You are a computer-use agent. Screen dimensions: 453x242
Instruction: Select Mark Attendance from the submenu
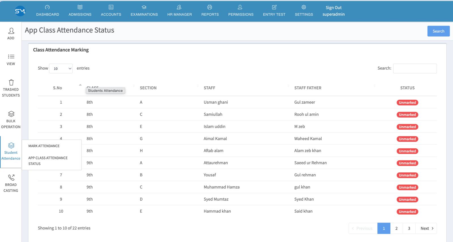44,146
